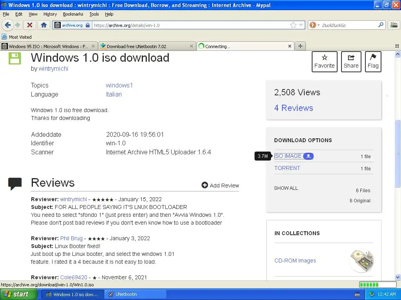Open reviewer Phil Brug profile link
Image resolution: width=401 pixels, height=300 pixels.
71,238
